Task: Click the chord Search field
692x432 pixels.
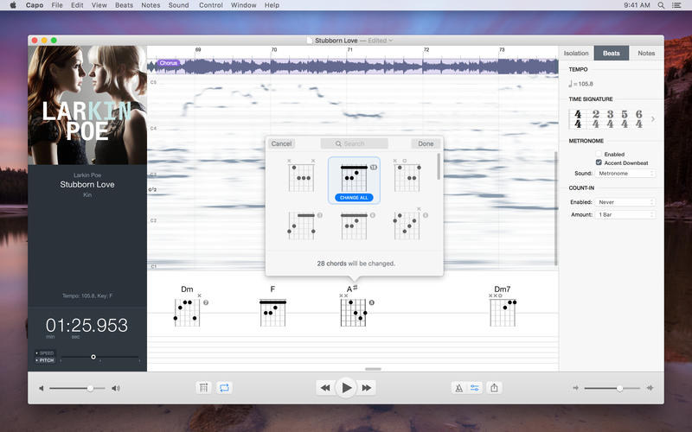Action: pyautogui.click(x=355, y=143)
